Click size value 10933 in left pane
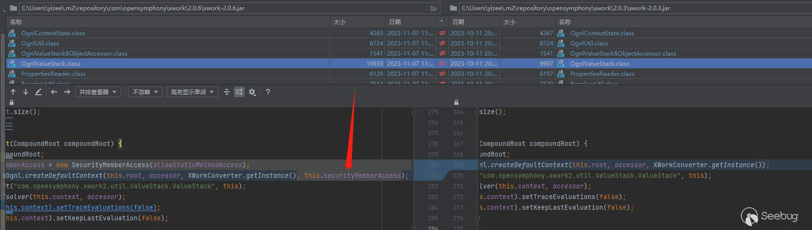Image resolution: width=812 pixels, height=230 pixels. pyautogui.click(x=375, y=64)
